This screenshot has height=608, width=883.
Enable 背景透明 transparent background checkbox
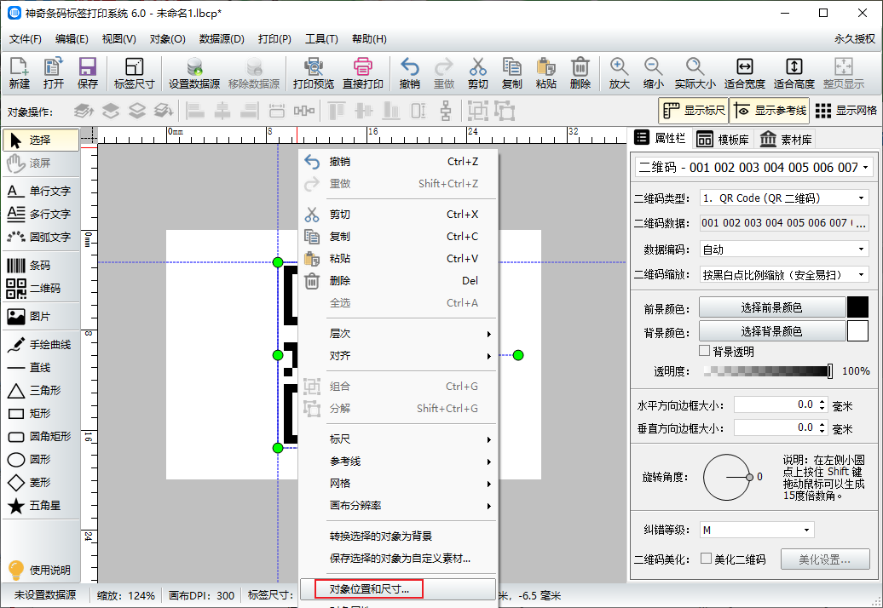coord(705,351)
